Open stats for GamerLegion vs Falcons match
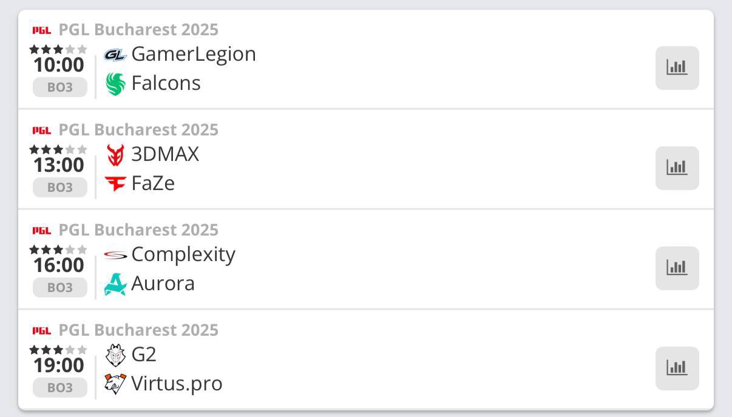 (677, 67)
